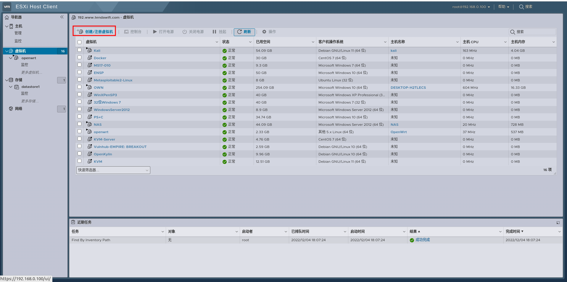
Task: Open the root@192.168.0.100 user dropdown
Action: click(x=471, y=7)
